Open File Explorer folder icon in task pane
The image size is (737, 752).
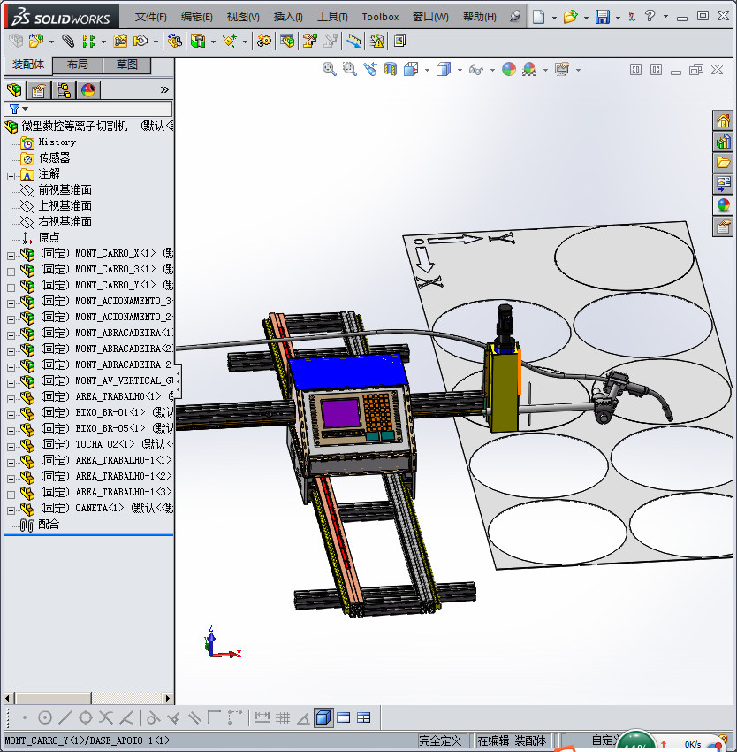coord(723,163)
